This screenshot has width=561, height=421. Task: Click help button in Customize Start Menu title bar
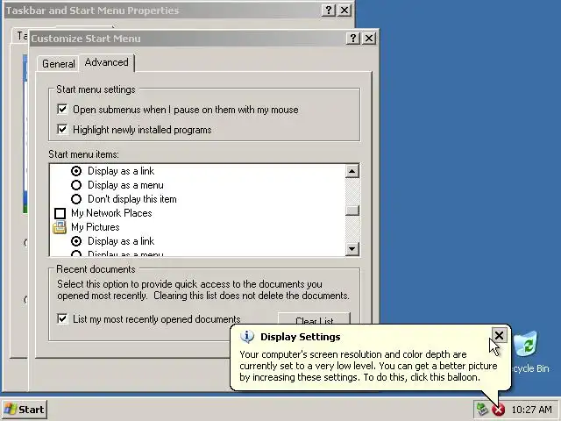tap(352, 38)
